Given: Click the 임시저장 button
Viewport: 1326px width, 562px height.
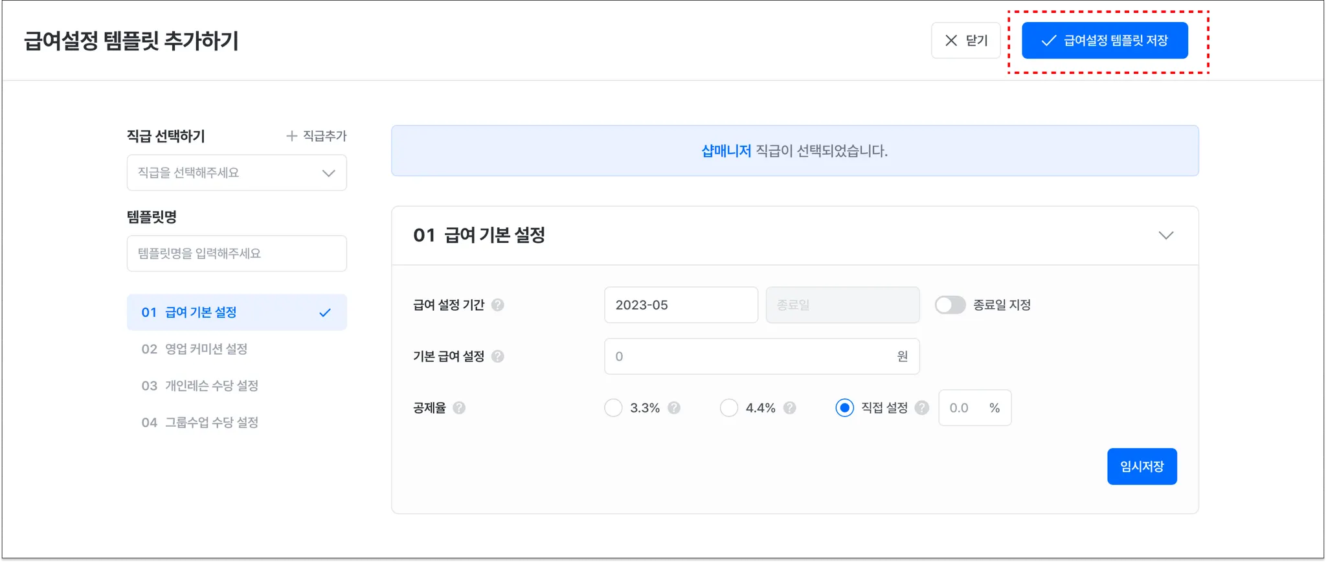Looking at the screenshot, I should [1141, 466].
